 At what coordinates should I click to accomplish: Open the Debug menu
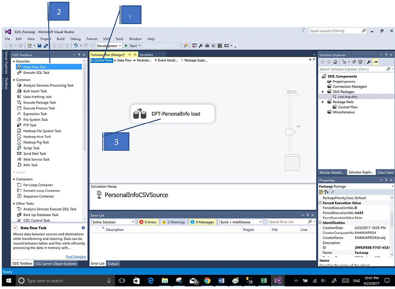[x=75, y=39]
